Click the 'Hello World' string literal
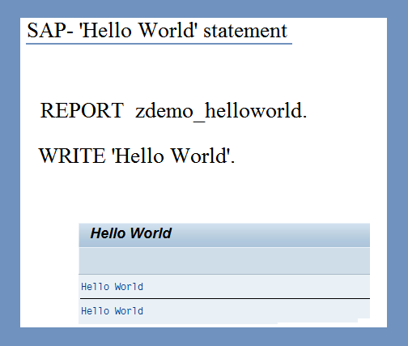This screenshot has width=408, height=346. 172,156
